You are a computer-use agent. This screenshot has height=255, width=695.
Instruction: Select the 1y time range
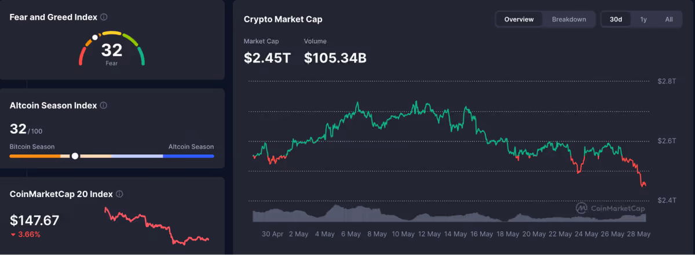[x=643, y=19]
